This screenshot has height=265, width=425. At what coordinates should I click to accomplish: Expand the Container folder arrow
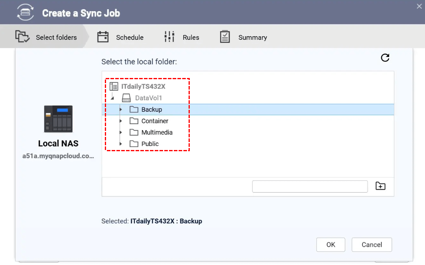click(121, 121)
